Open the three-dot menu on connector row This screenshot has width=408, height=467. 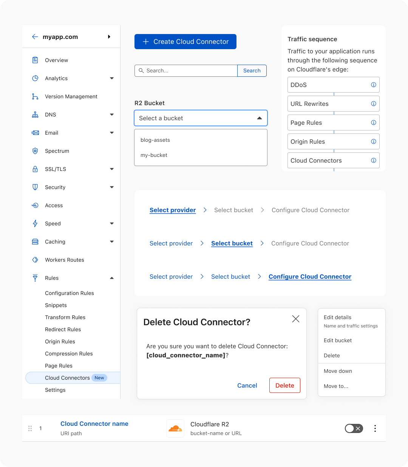pos(375,428)
